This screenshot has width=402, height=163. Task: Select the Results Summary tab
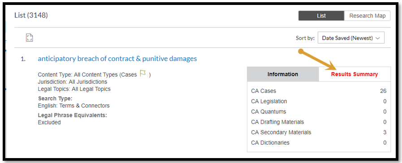pos(354,74)
